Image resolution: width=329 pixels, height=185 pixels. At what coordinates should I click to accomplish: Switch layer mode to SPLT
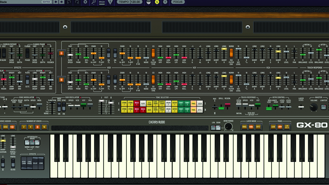(x=258, y=127)
